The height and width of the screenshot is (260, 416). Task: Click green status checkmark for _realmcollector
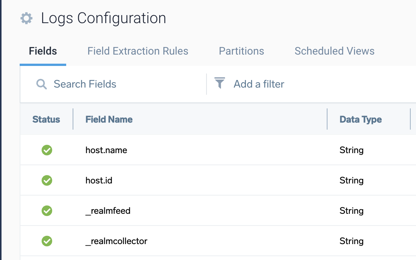[x=47, y=241]
